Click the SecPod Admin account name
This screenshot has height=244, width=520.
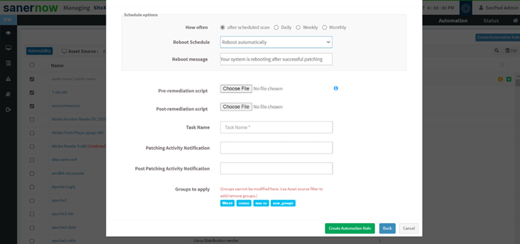coord(502,8)
